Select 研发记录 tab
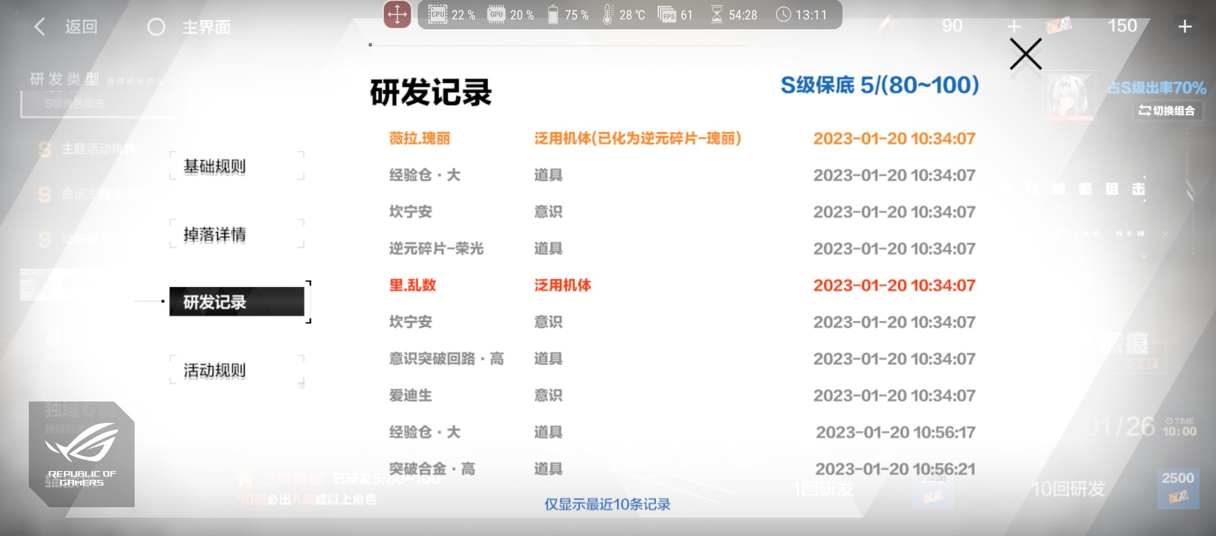The width and height of the screenshot is (1216, 536). tap(236, 301)
